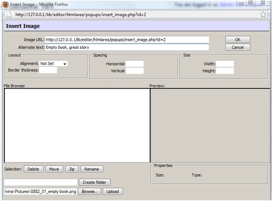This screenshot has height=201, width=272.
Task: Click the bookmark star icon in address bar
Action: (x=263, y=15)
